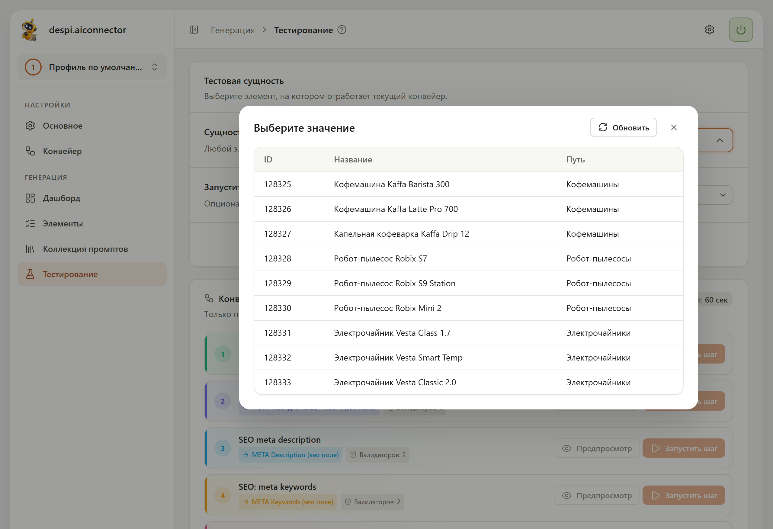
Task: Click Валидаторов: 2 badge under SEO meta description
Action: coord(378,455)
